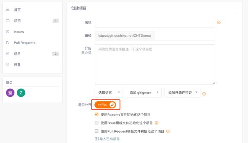Expand the 添加开源许可证 dropdown
The height and width of the screenshot is (143, 248).
tap(182, 93)
